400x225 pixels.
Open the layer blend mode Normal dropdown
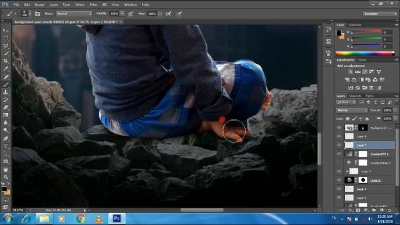click(x=351, y=111)
